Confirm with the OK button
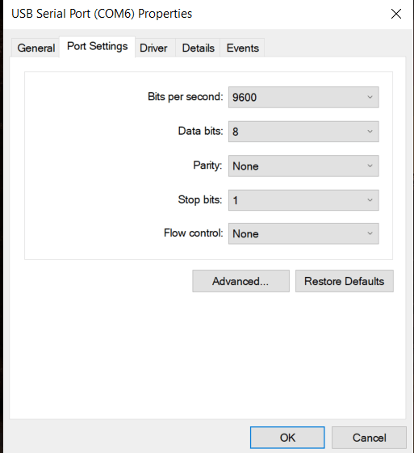 pyautogui.click(x=287, y=438)
